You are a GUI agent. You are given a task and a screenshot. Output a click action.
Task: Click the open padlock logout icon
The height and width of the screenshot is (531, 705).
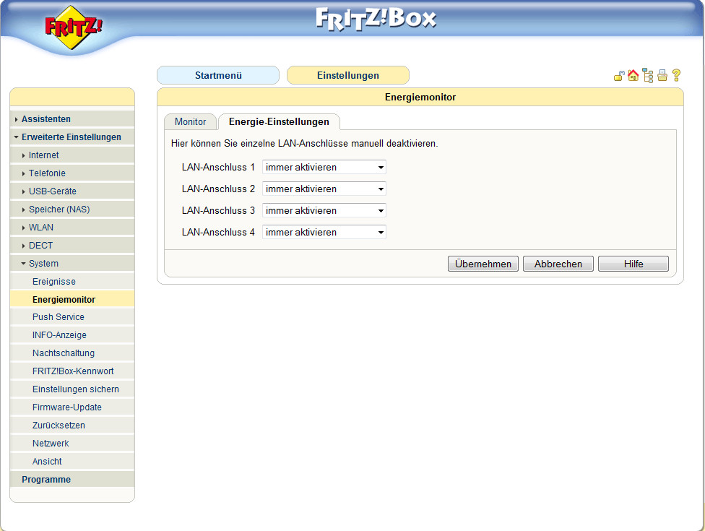(x=619, y=76)
